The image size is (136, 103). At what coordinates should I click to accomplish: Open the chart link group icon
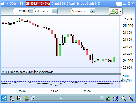click(12, 98)
